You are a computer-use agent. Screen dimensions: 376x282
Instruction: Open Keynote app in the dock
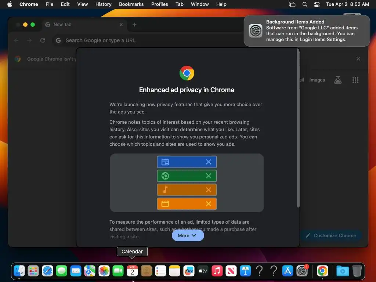[245, 271]
